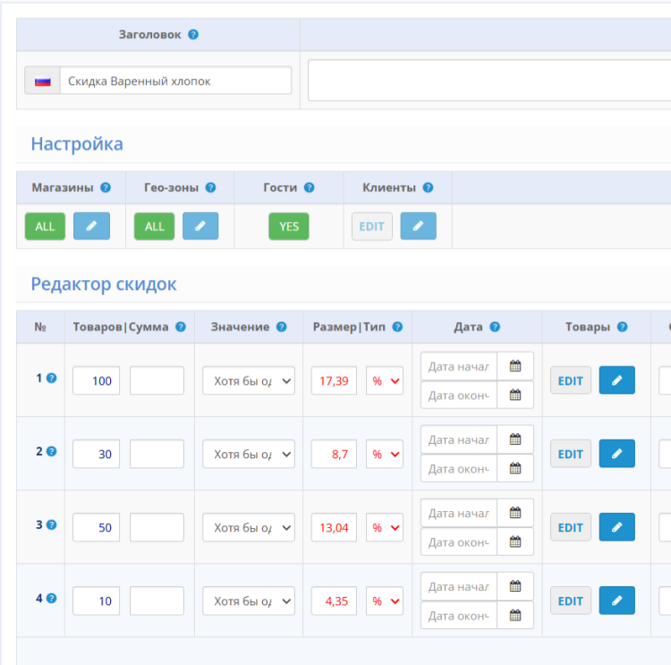Click the EDIT button under Клиенты
Viewport: 671px width, 665px height.
click(371, 226)
